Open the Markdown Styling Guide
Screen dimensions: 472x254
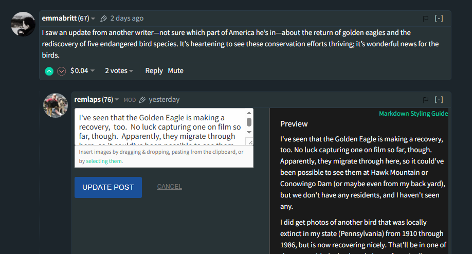[x=413, y=114]
